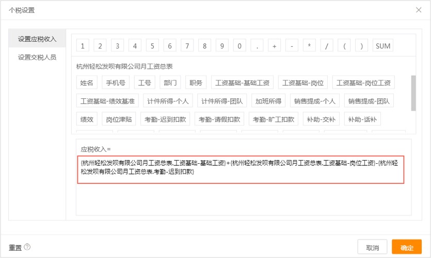The width and height of the screenshot is (431, 258).
Task: Insert the SUM function
Action: pyautogui.click(x=383, y=46)
